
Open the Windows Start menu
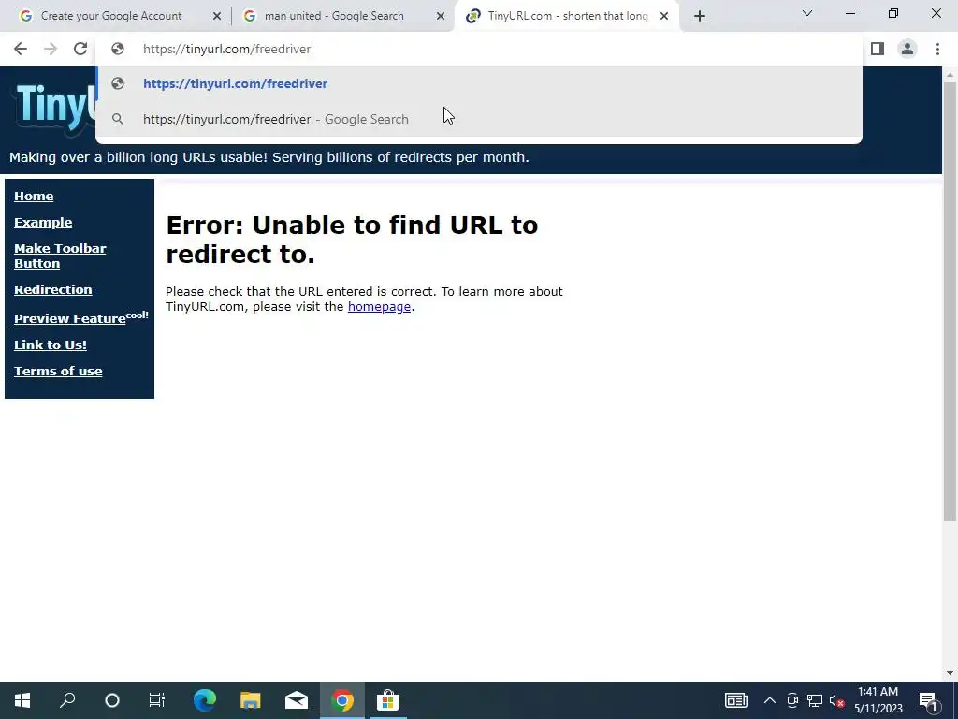[x=22, y=700]
